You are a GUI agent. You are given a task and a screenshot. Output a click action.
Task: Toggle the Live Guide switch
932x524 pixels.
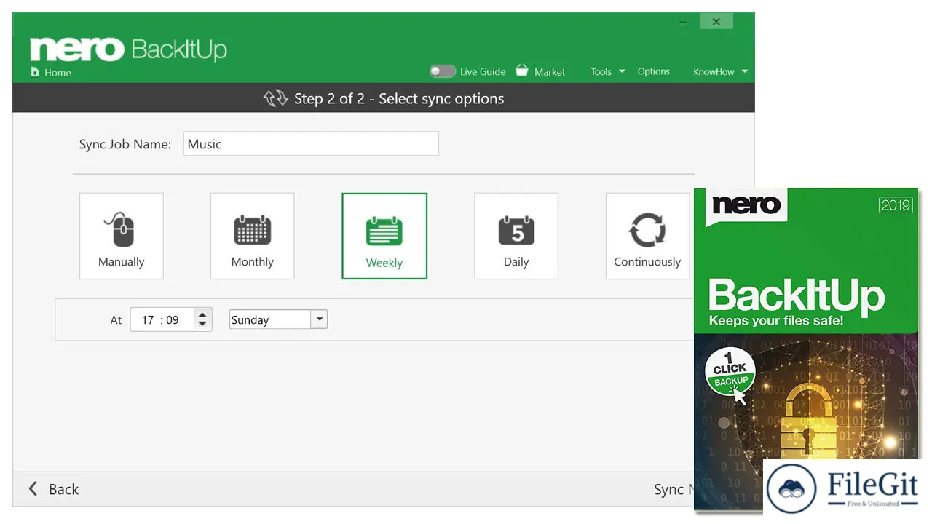442,71
